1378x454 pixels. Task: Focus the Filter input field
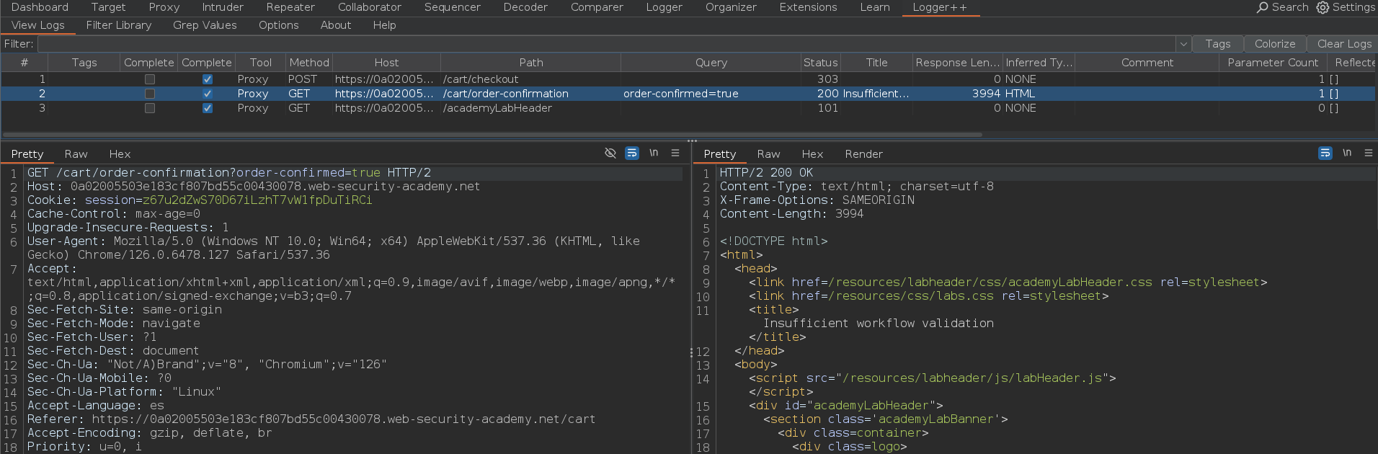click(607, 44)
